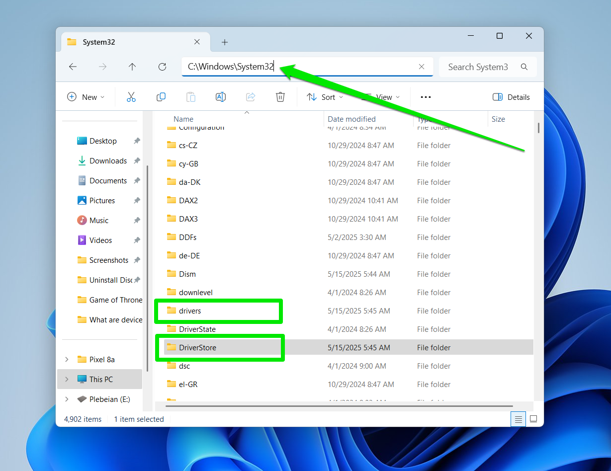Click the Delete trash can icon
Viewport: 611px width, 471px height.
coord(280,97)
